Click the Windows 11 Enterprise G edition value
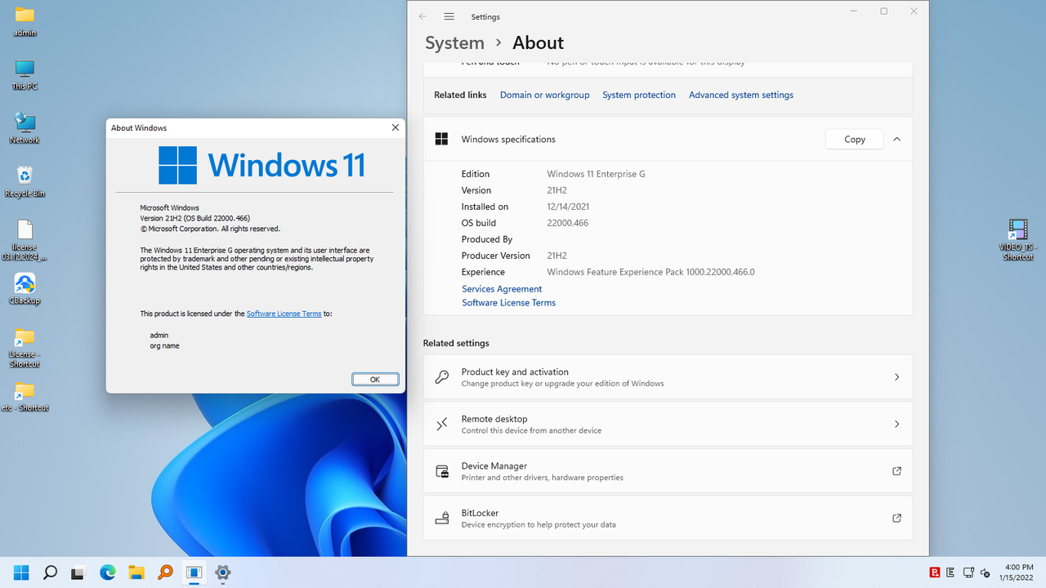Screen dimensions: 1046x588 [x=596, y=174]
